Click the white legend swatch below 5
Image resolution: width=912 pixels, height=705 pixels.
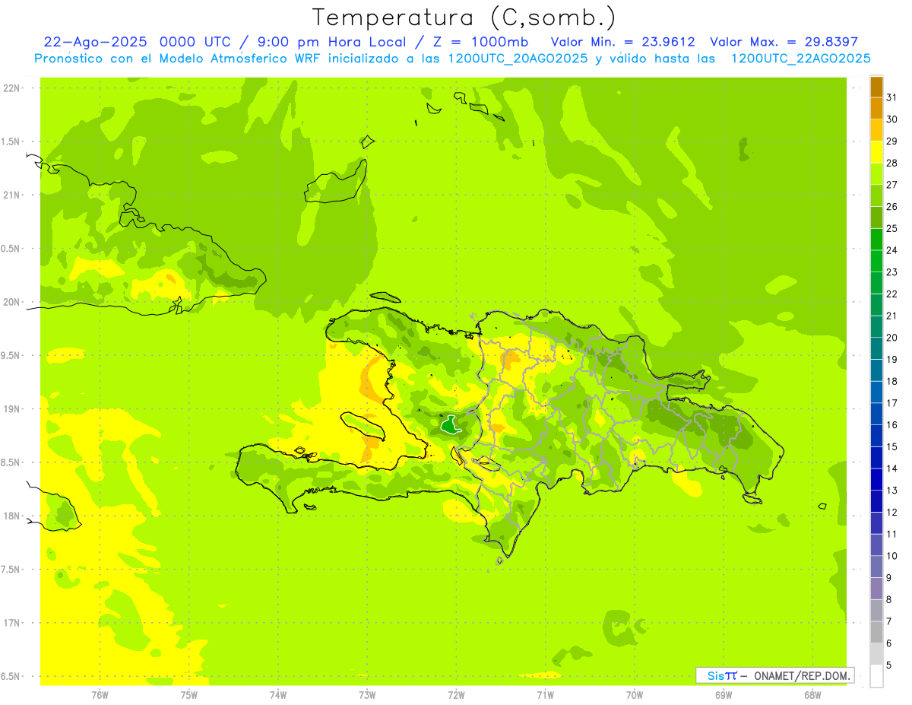pos(876,676)
